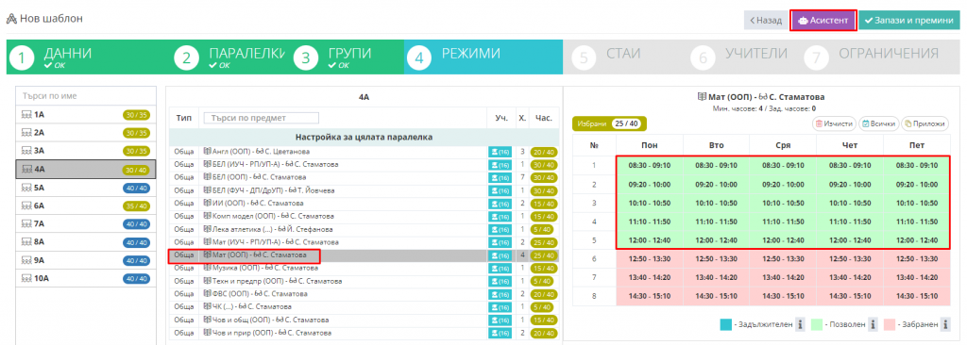Image resolution: width=967 pixels, height=345 pixels.
Task: Toggle Wednesday (Сря) slot 10:10 - 10:50
Action: pyautogui.click(x=783, y=203)
